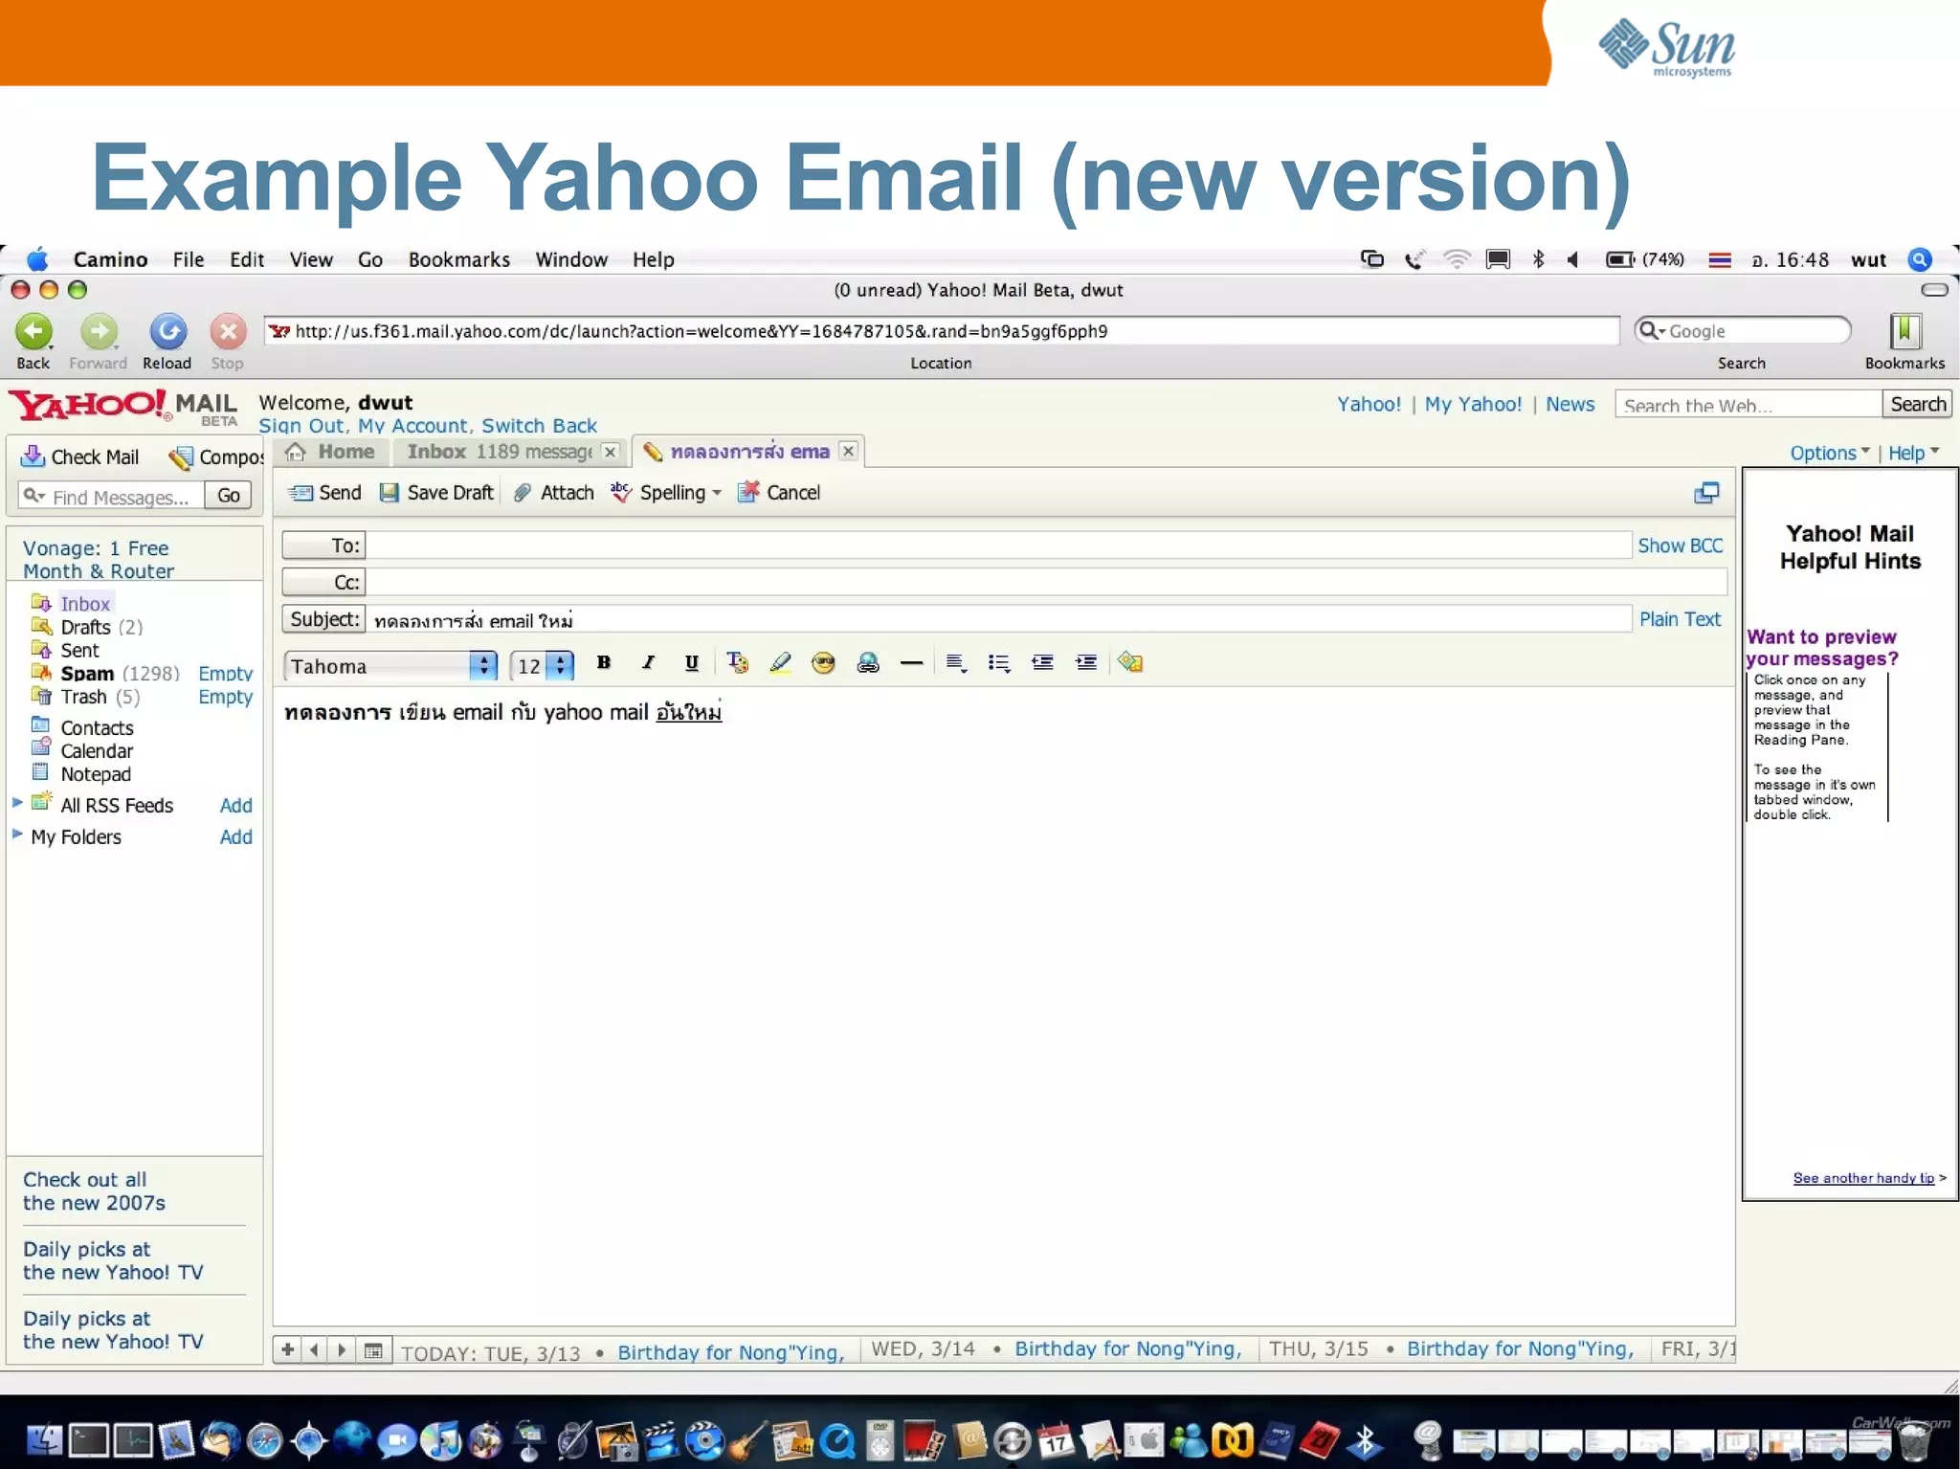The height and width of the screenshot is (1469, 1960).
Task: Open calendar view icon in bottom bar
Action: 373,1351
